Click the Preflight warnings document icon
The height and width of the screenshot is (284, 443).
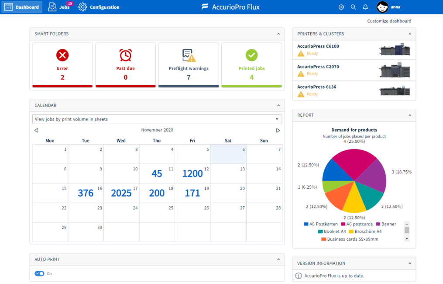[189, 55]
